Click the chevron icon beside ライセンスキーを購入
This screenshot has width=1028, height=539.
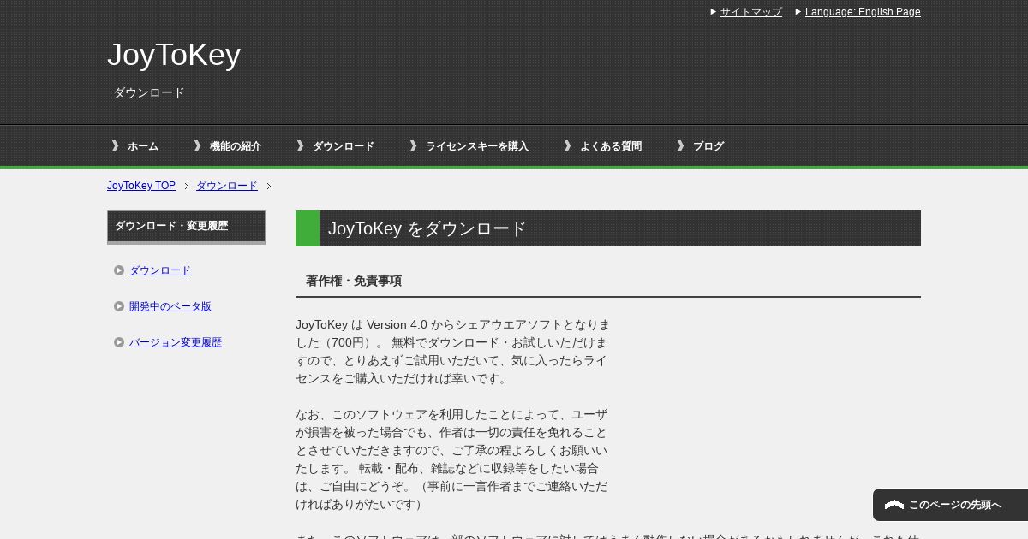[413, 146]
